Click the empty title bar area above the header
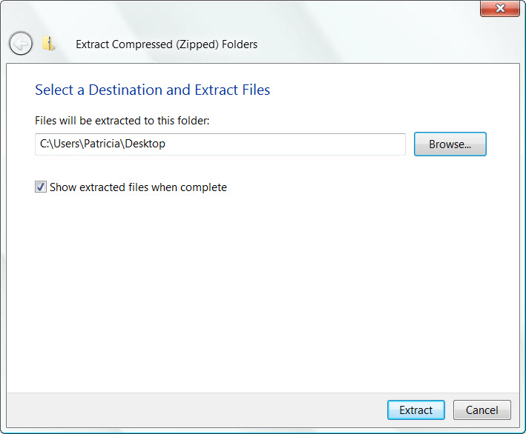Viewport: 526px width, 434px height. coord(235,13)
